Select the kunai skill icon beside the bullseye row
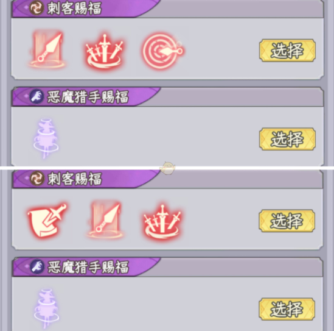The image size is (334, 331). [47, 49]
